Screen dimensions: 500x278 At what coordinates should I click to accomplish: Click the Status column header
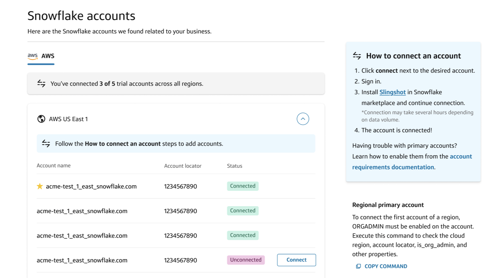(x=234, y=166)
